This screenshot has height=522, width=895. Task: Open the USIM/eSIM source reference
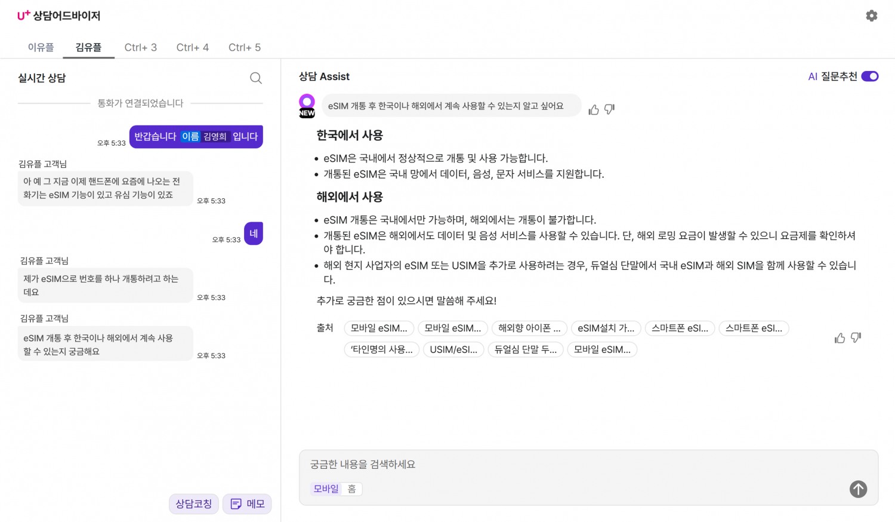(x=453, y=349)
